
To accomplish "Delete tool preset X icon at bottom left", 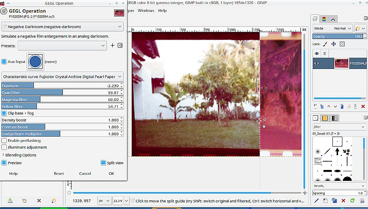I will pos(39,201).
